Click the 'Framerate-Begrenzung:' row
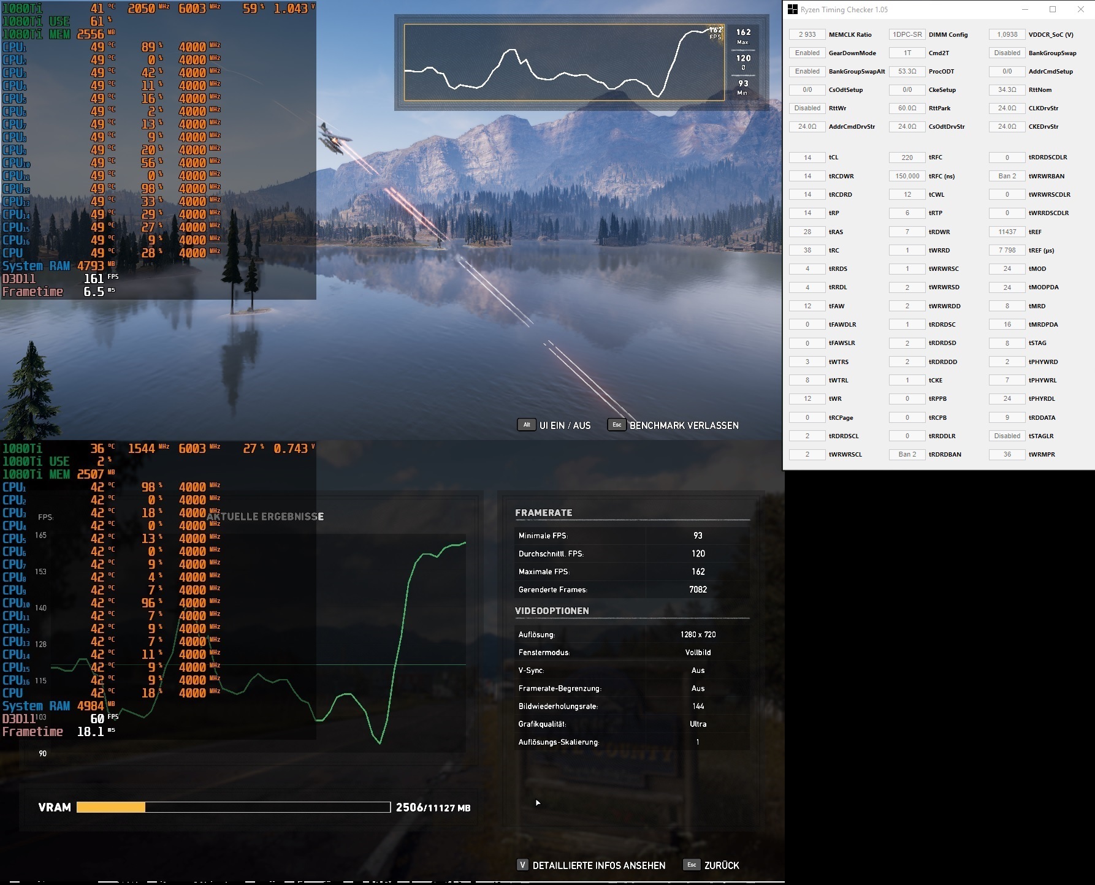This screenshot has width=1095, height=885. click(633, 688)
